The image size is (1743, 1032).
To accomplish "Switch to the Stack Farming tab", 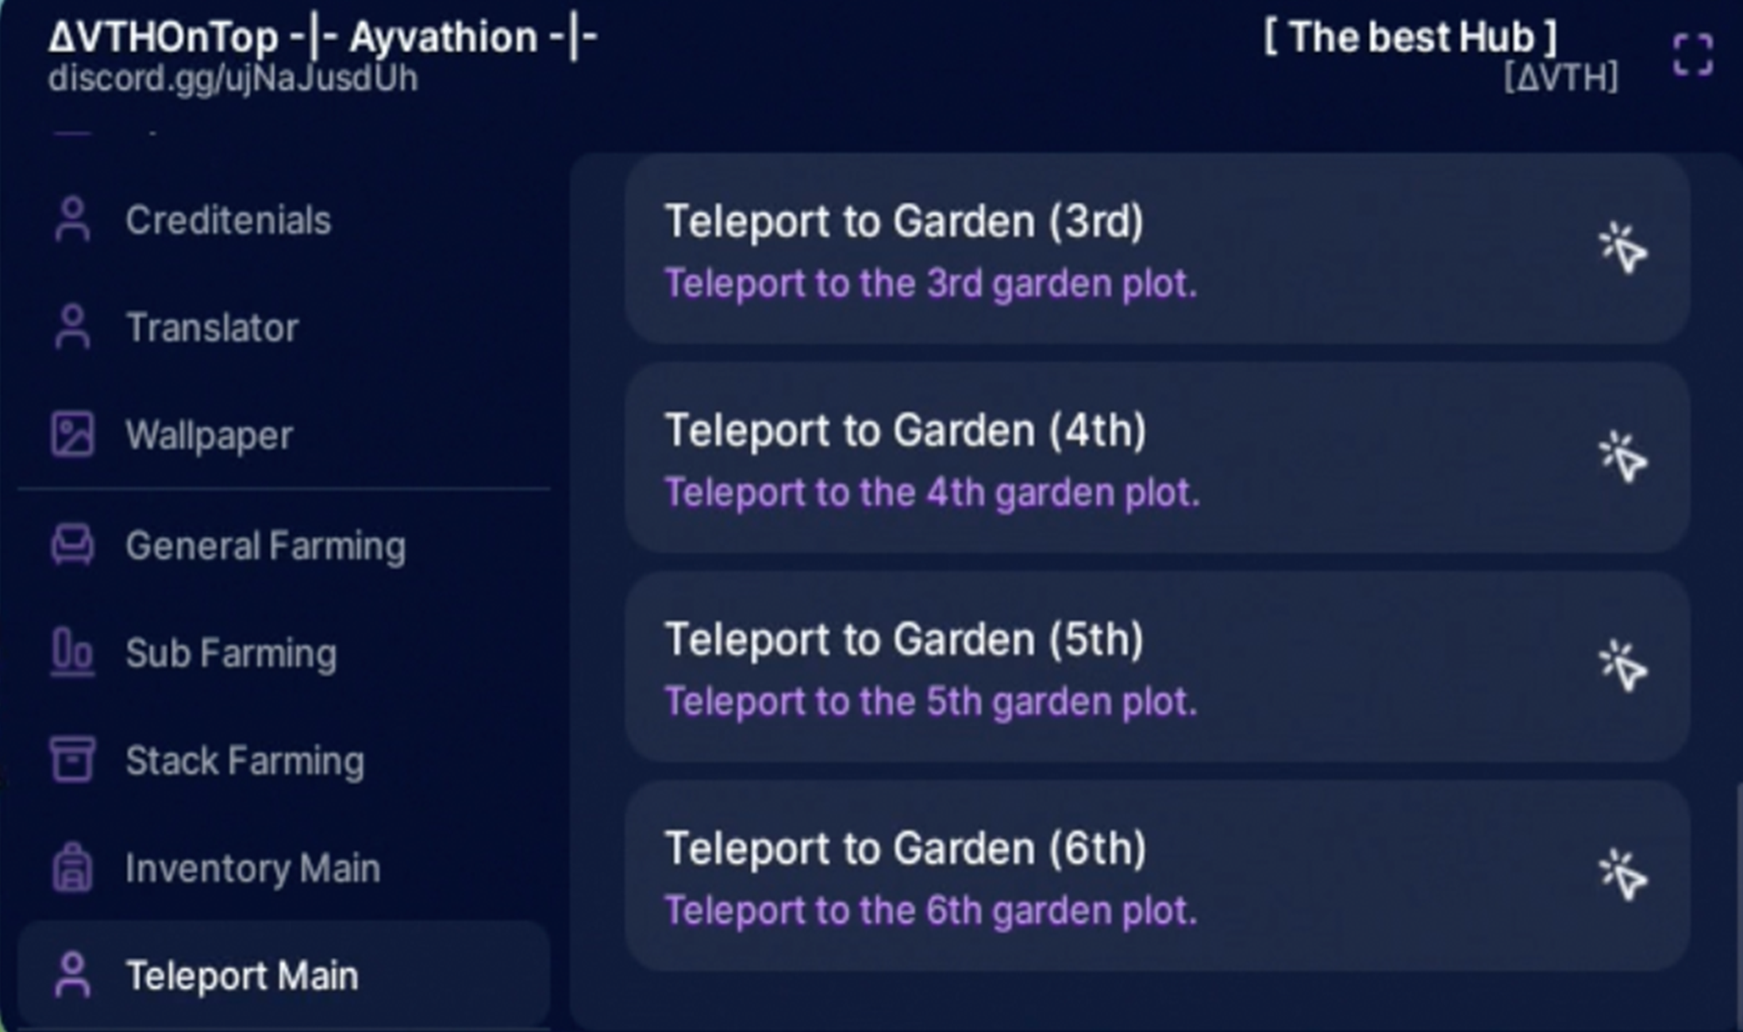I will point(283,760).
